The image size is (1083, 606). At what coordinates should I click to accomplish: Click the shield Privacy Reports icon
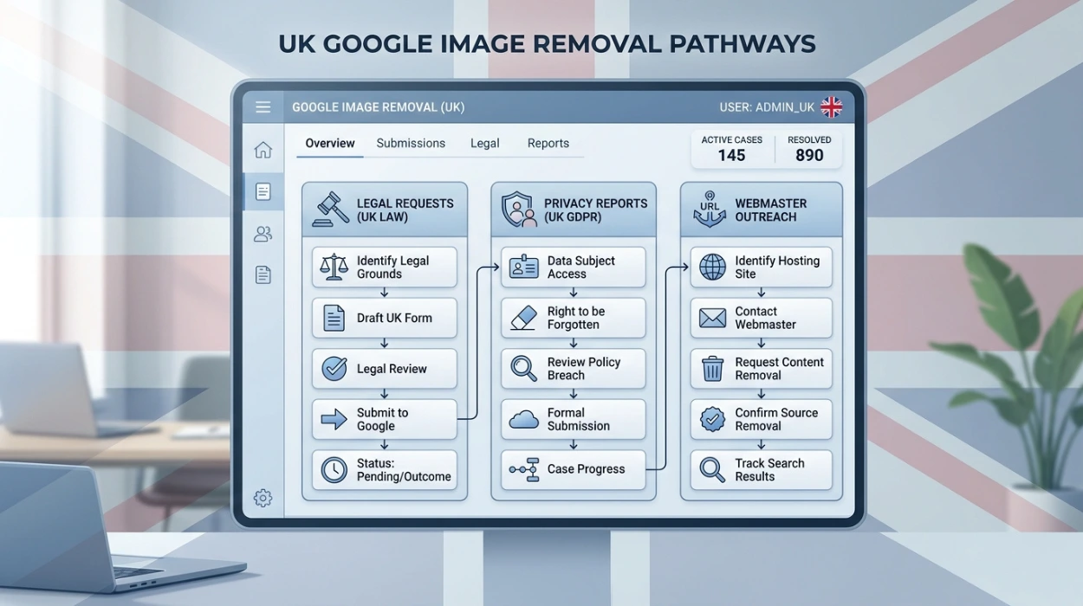tap(518, 210)
